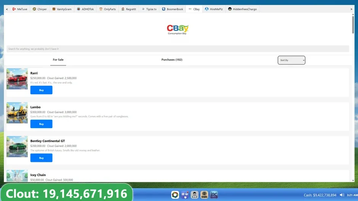The width and height of the screenshot is (358, 201).
Task: Click the Icey Chain listing title
Action: [38, 175]
